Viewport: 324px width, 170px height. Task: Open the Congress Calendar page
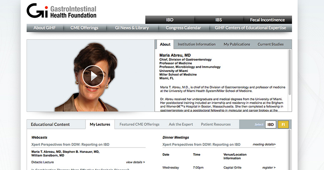(183, 28)
